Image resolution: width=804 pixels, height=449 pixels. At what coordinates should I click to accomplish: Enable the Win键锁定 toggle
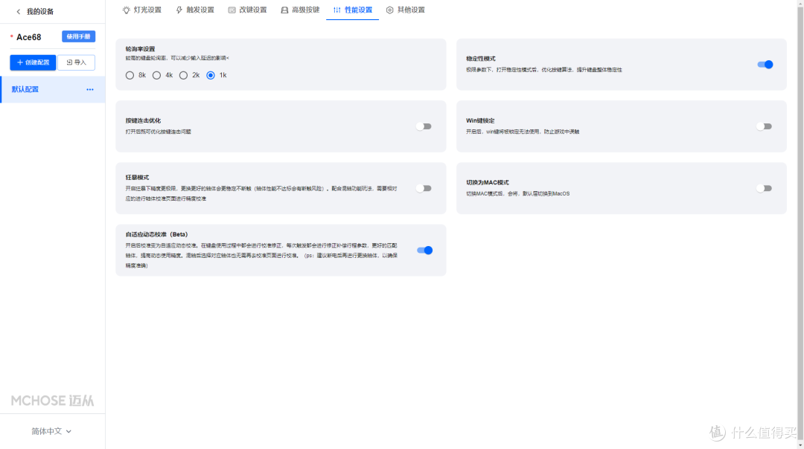click(764, 126)
